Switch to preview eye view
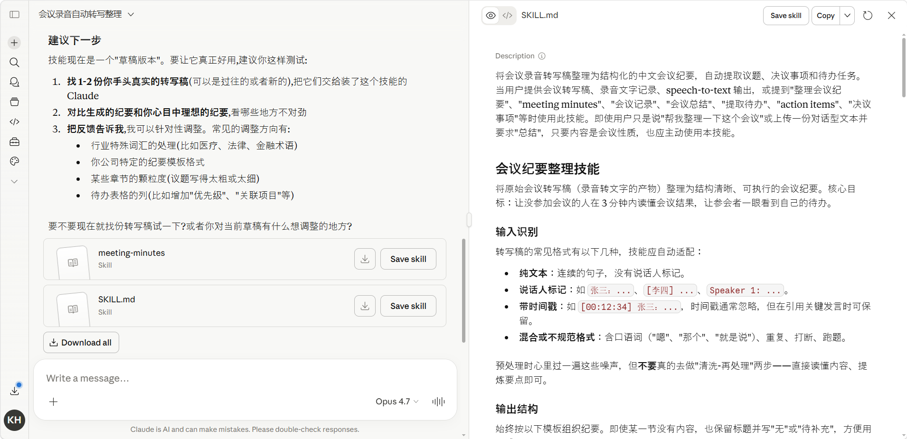Image resolution: width=907 pixels, height=439 pixels. coord(491,15)
